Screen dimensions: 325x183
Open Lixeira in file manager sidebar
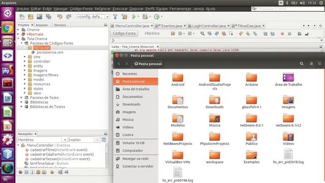point(136,135)
